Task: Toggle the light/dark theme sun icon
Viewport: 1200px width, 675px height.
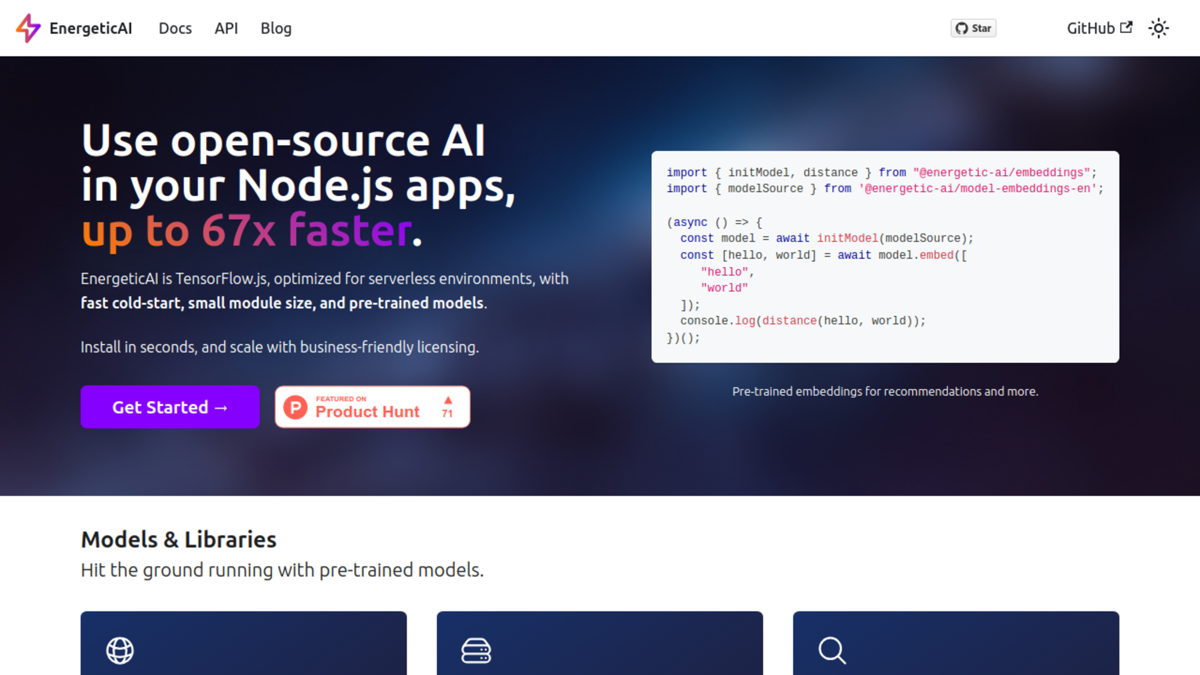Action: [1158, 28]
